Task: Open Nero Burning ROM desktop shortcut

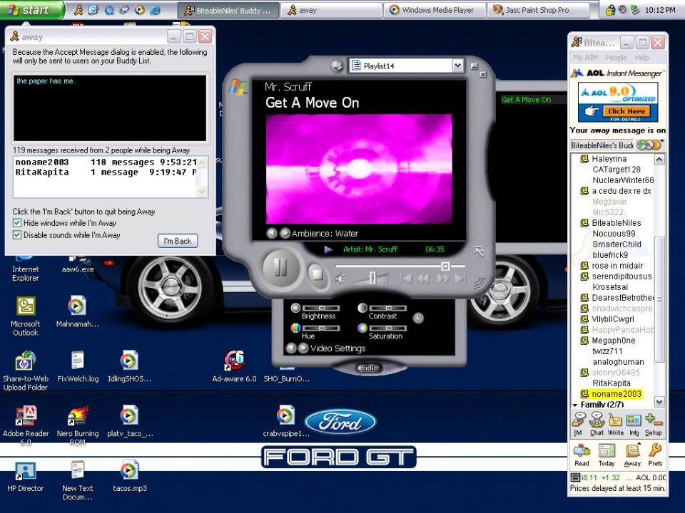Action: 77,425
